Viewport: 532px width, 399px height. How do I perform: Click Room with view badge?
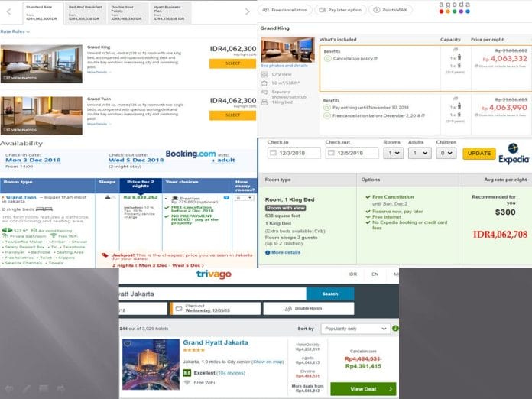(x=285, y=208)
